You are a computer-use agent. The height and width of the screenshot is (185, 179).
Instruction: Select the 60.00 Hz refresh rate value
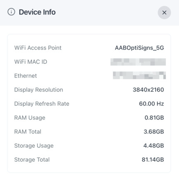tap(151, 104)
